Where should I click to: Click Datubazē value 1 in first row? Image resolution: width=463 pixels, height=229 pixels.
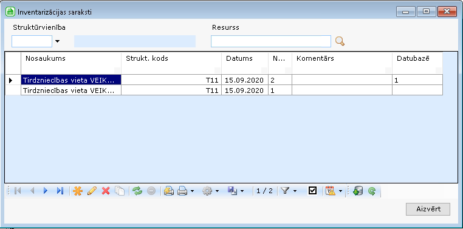click(x=417, y=80)
